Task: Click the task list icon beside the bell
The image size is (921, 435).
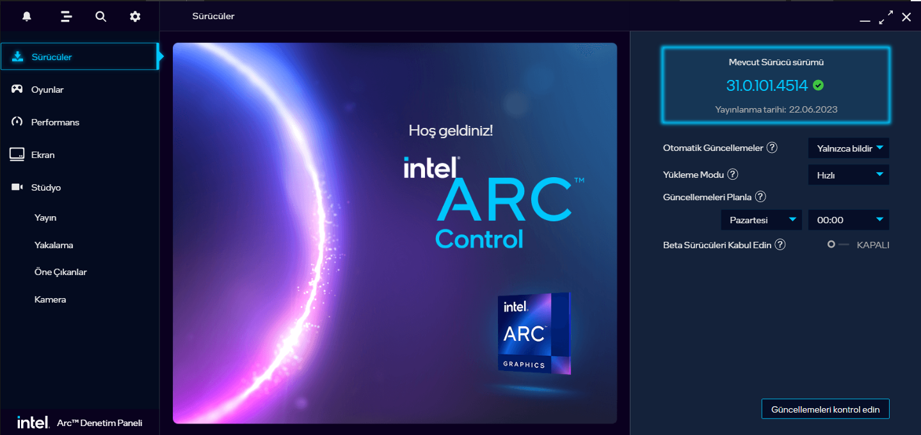Action: point(66,17)
